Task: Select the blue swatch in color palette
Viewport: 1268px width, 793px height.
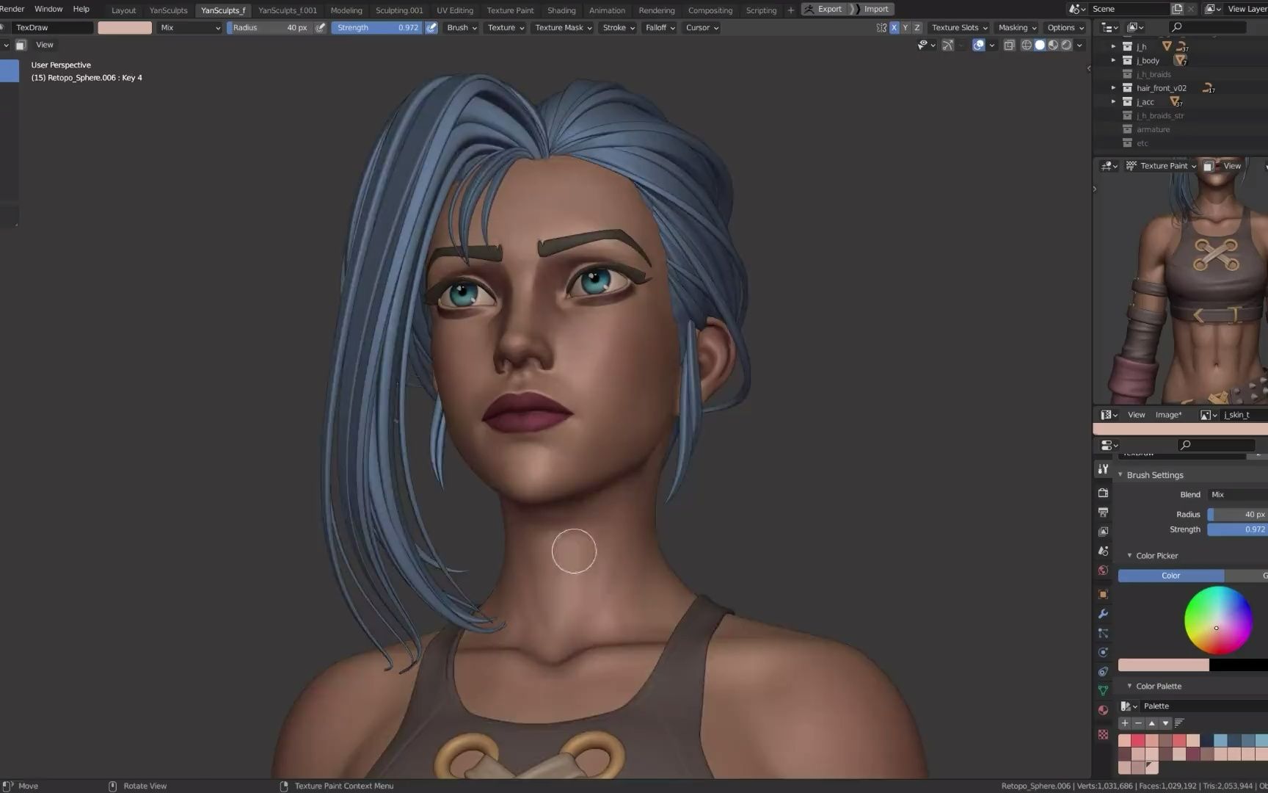Action: click(x=1220, y=740)
